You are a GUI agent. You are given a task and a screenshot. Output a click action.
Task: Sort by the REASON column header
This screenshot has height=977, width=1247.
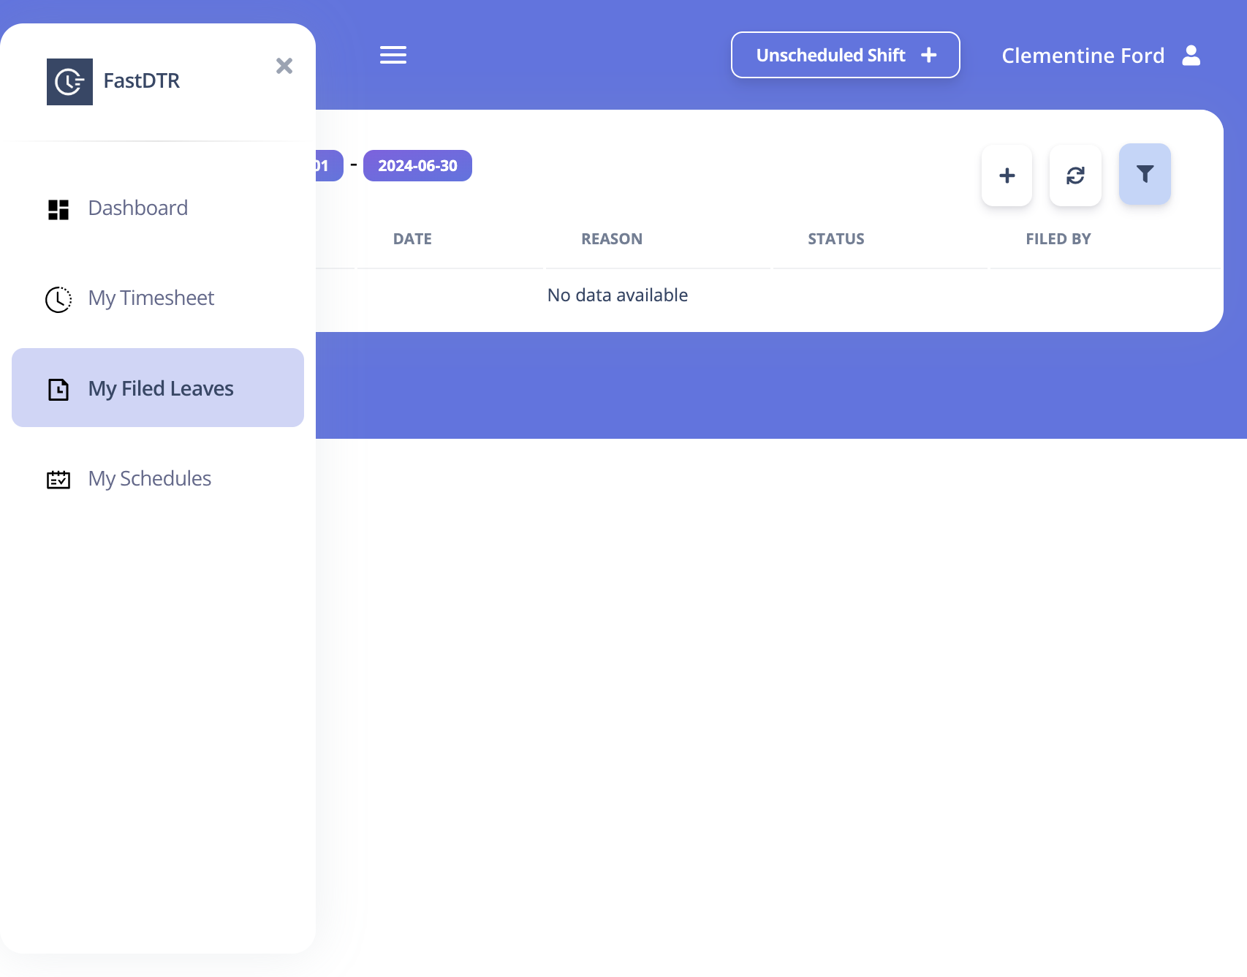[x=612, y=239]
